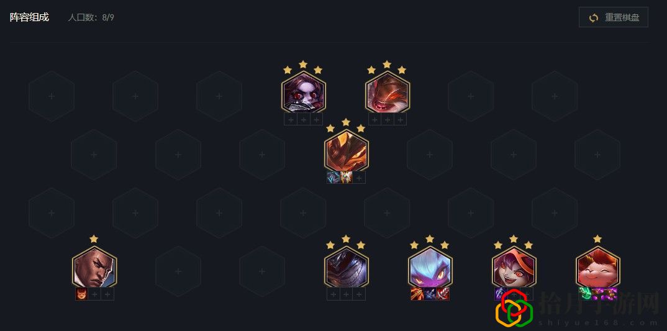Fill the third item slot under the orange champion

click(358, 178)
